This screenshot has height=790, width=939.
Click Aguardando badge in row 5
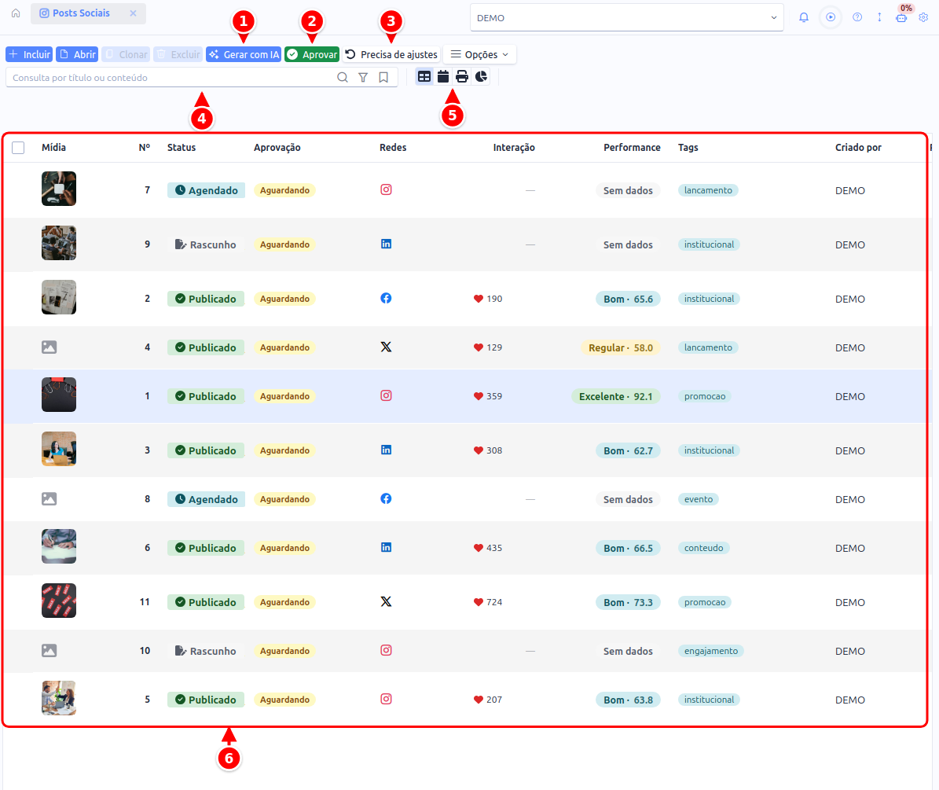point(284,700)
